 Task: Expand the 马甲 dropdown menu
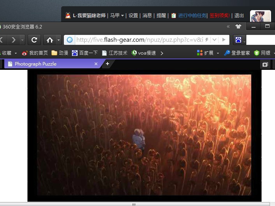[x=122, y=16]
